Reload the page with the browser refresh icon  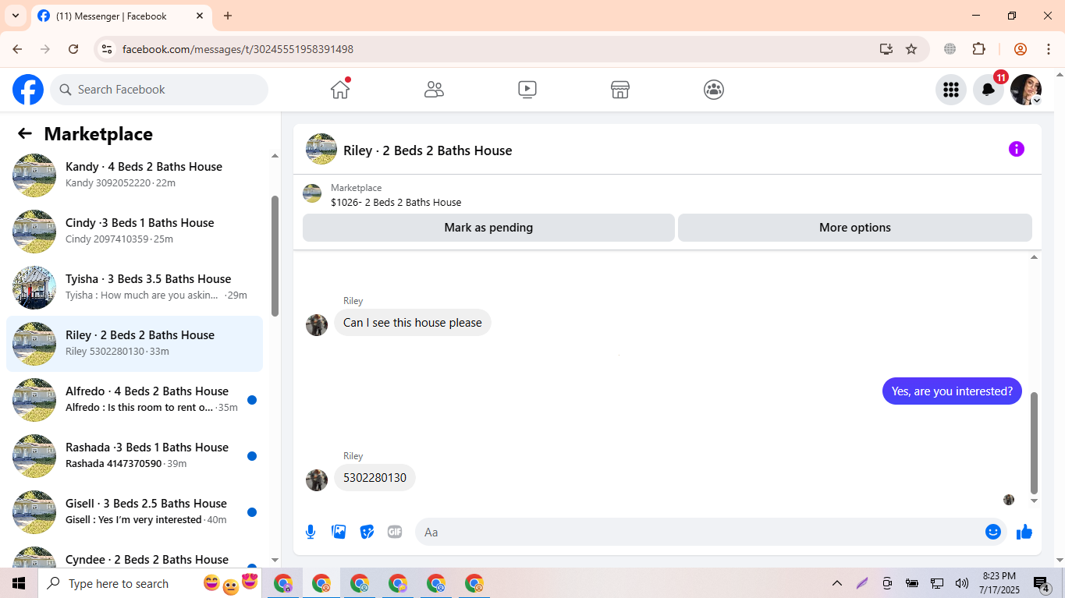[73, 49]
